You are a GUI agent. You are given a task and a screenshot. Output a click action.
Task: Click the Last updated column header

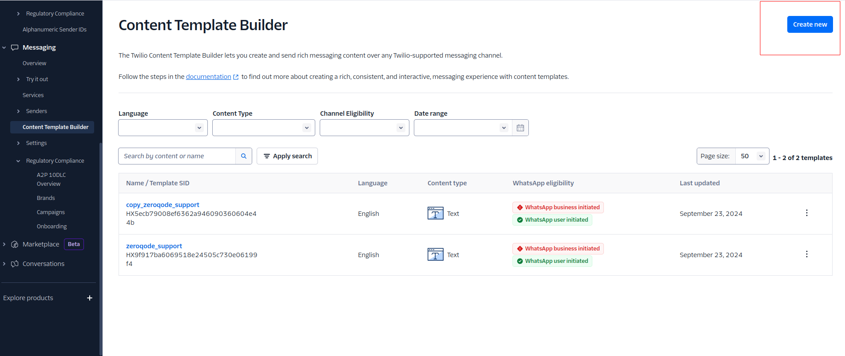699,183
